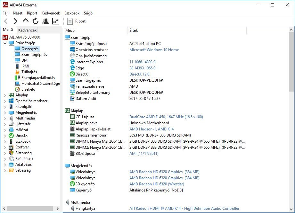Select the Alaplap neve row
This screenshot has height=213, width=295.
(x=155, y=123)
